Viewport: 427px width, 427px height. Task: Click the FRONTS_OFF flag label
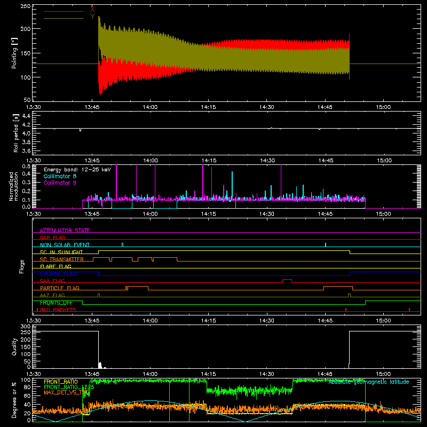pos(56,303)
